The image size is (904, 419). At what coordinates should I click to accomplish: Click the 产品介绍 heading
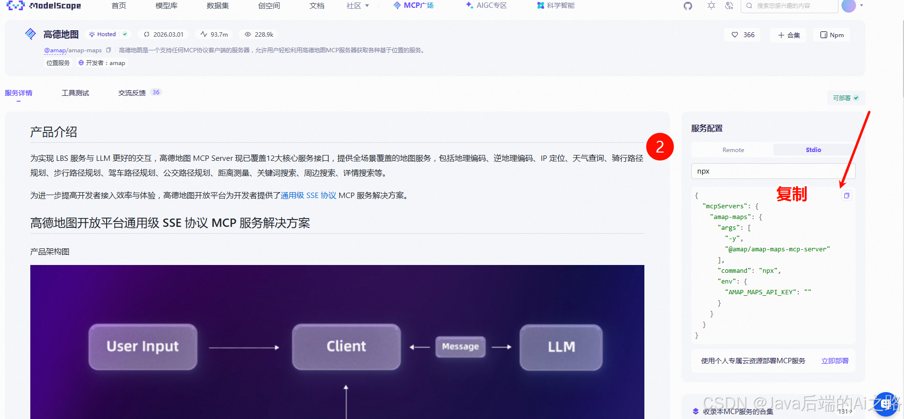coord(54,132)
